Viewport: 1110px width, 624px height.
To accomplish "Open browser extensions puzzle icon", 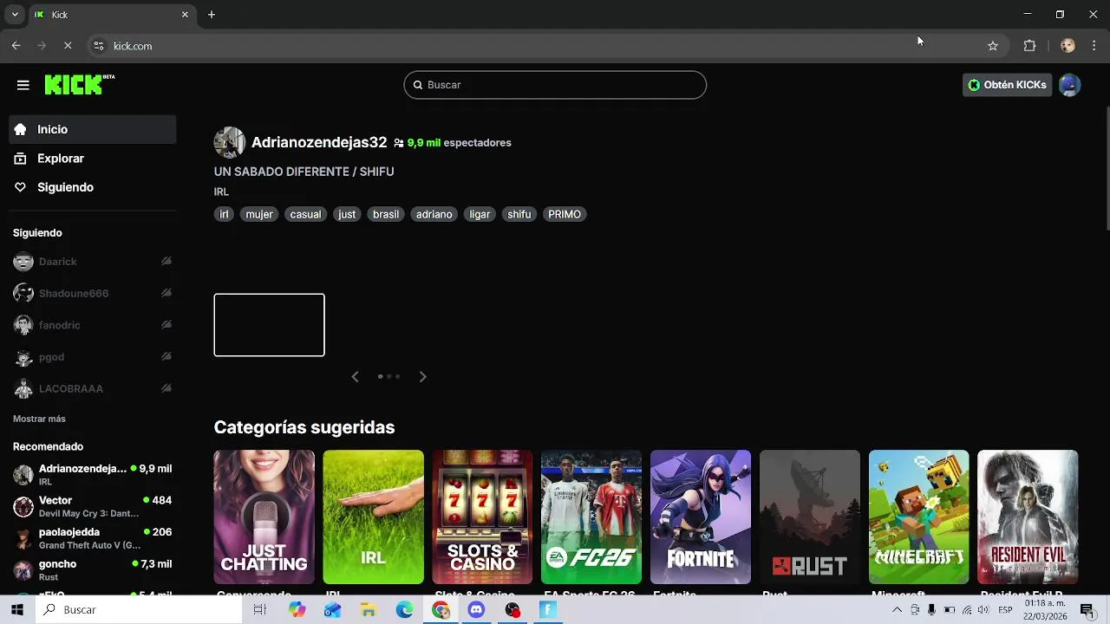I will [x=1029, y=46].
